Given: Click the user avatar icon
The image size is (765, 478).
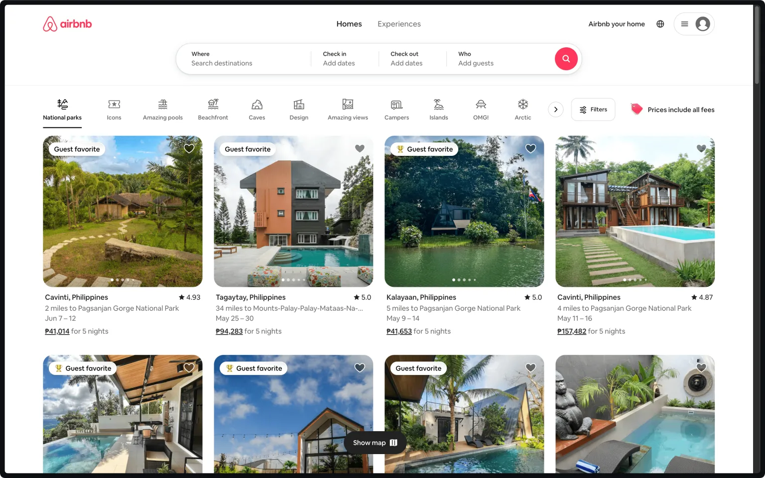Looking at the screenshot, I should tap(703, 24).
